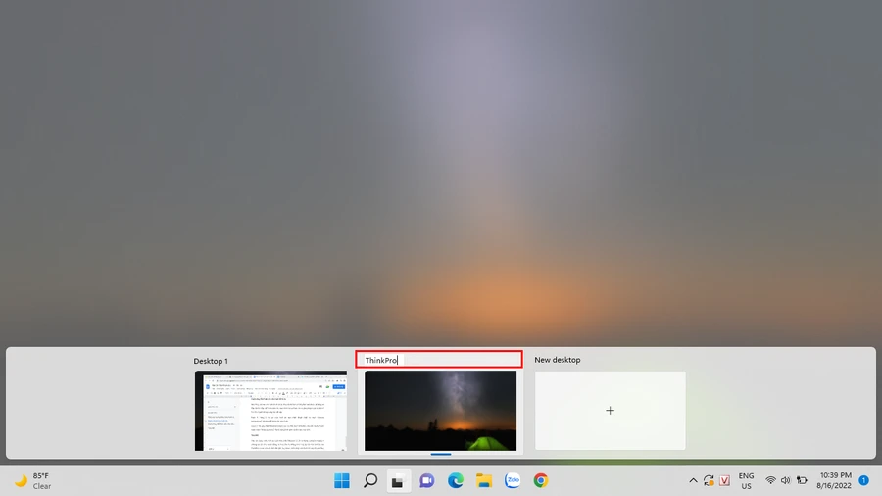Show hidden system tray icons

(693, 481)
